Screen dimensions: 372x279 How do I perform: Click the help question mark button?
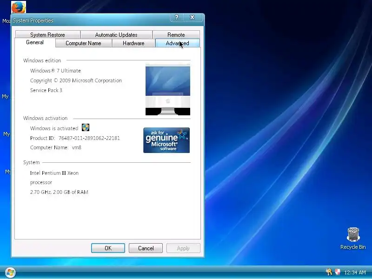177,17
